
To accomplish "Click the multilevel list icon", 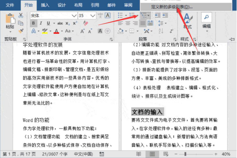I will point(144,15).
